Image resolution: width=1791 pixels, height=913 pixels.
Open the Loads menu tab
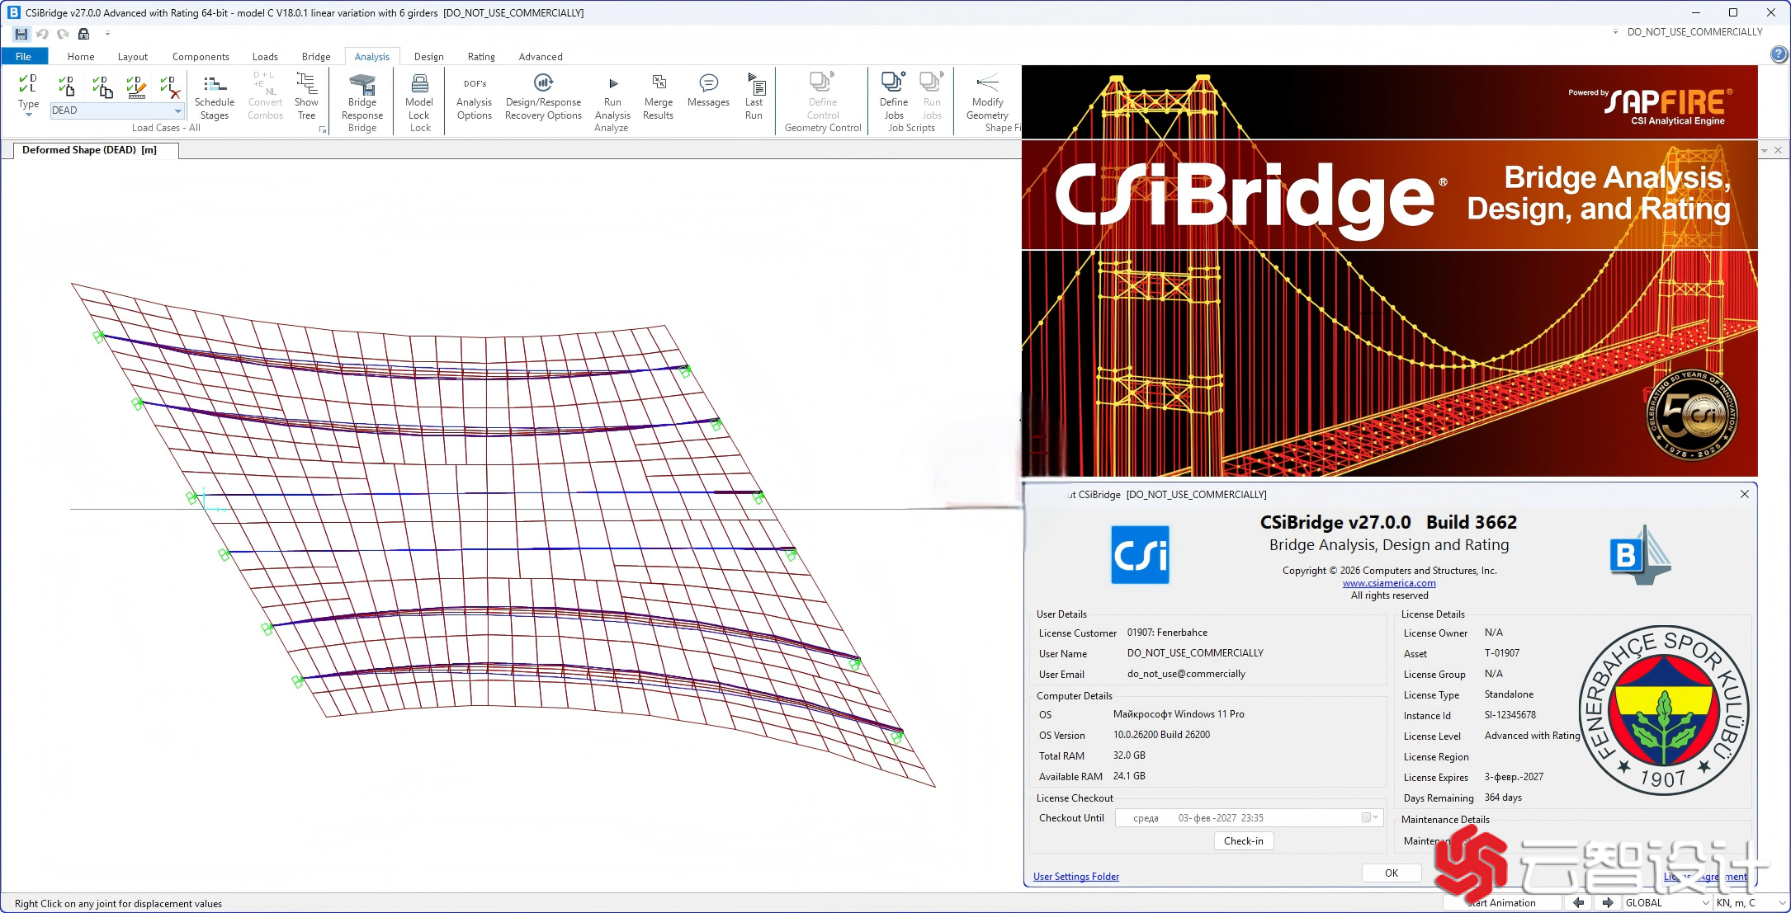click(x=265, y=56)
